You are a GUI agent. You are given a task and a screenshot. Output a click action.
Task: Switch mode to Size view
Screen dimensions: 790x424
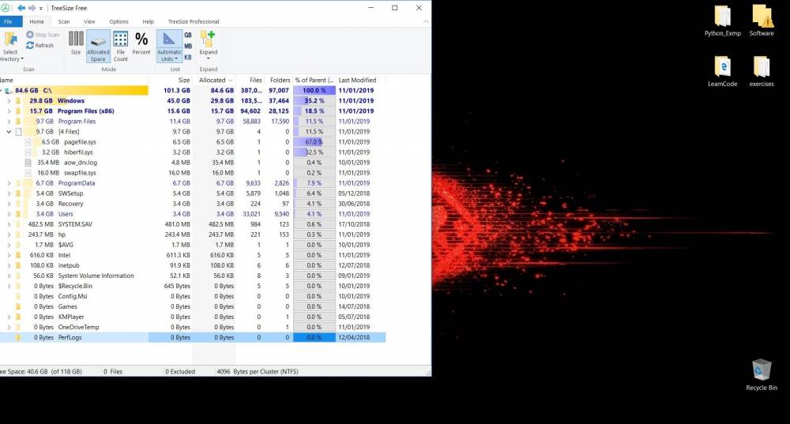point(76,43)
